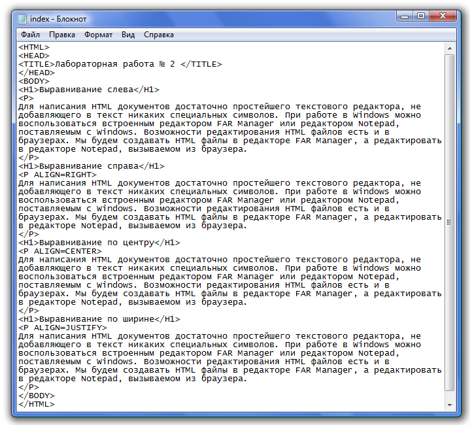This screenshot has height=425, width=470.
Task: Click the heading 'Выравнивание по ширине'
Action: pos(99,319)
